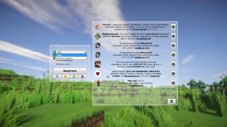Click the ArcadeWars head avatar
The width and height of the screenshot is (227, 127).
(x=98, y=64)
